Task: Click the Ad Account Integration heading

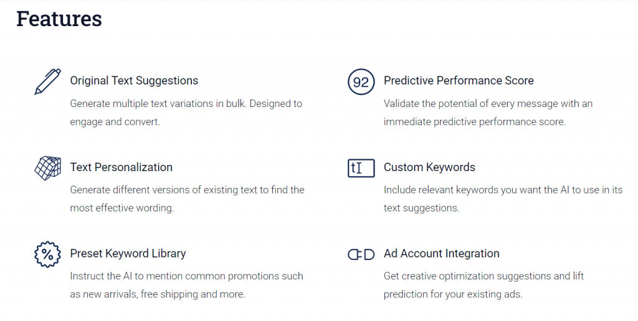Action: click(x=442, y=254)
